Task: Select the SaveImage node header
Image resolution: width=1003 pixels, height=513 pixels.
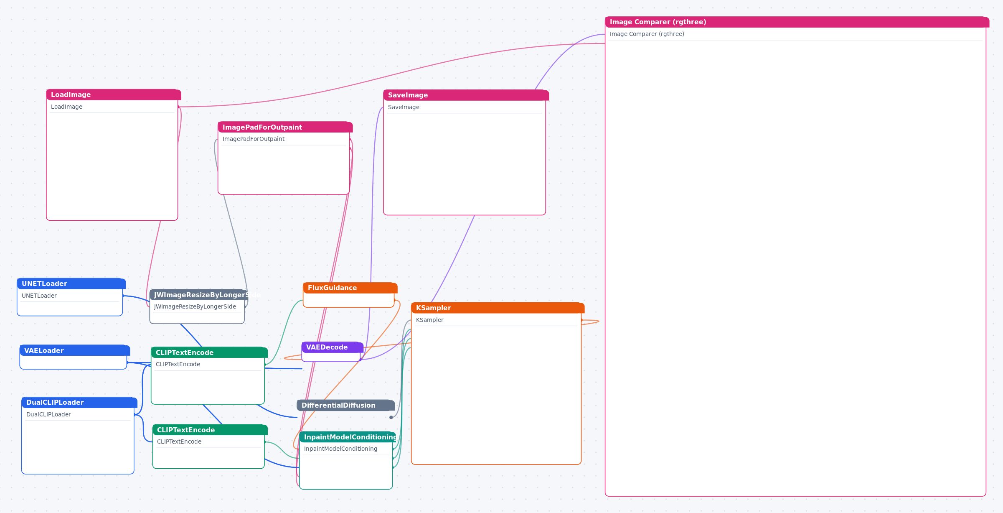Action: tap(466, 95)
